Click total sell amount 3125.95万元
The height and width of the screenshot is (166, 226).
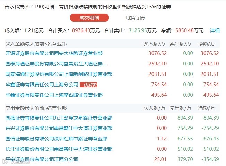point(142,30)
